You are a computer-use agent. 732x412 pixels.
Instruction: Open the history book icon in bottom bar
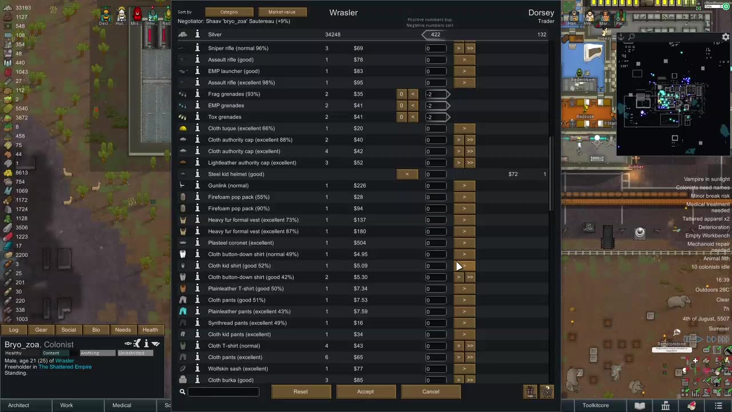click(x=640, y=405)
